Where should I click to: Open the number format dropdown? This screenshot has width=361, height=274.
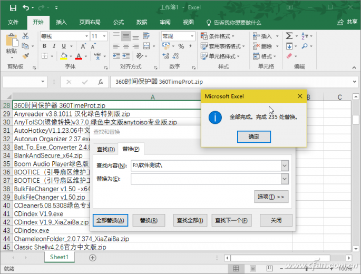point(192,36)
